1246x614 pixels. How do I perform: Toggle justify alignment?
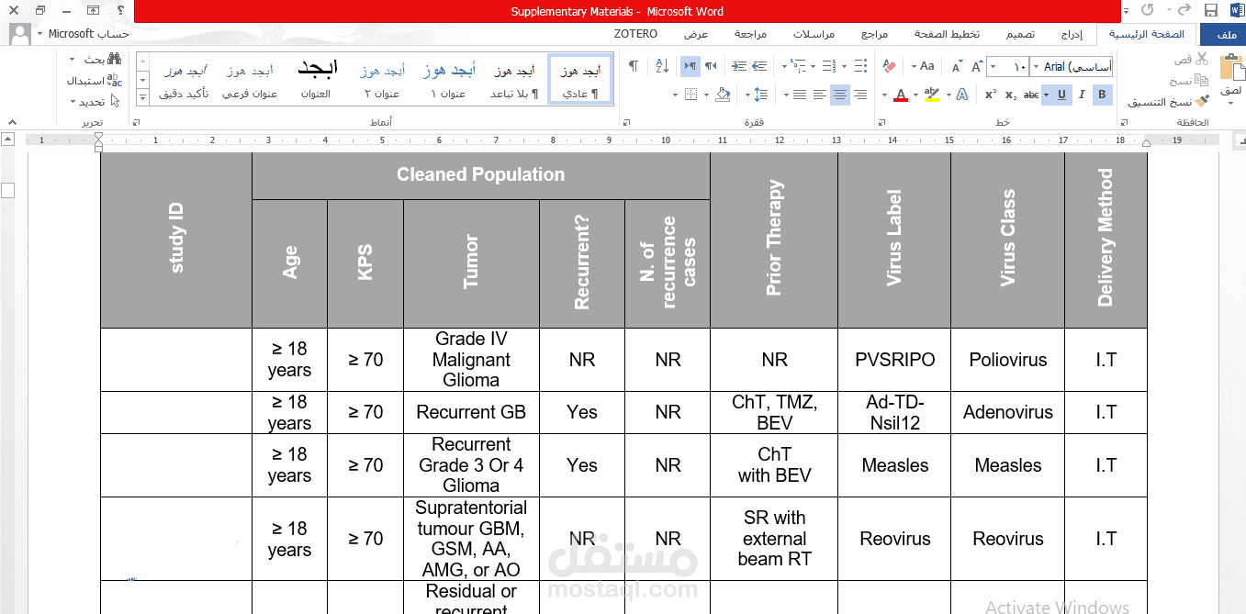click(799, 95)
